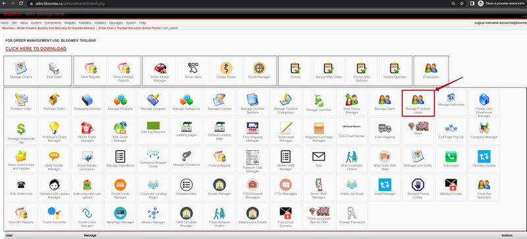Open the Mambots menu
Viewport: 527px width, 239px height.
[x=85, y=23]
